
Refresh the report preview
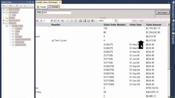click(x=75, y=21)
